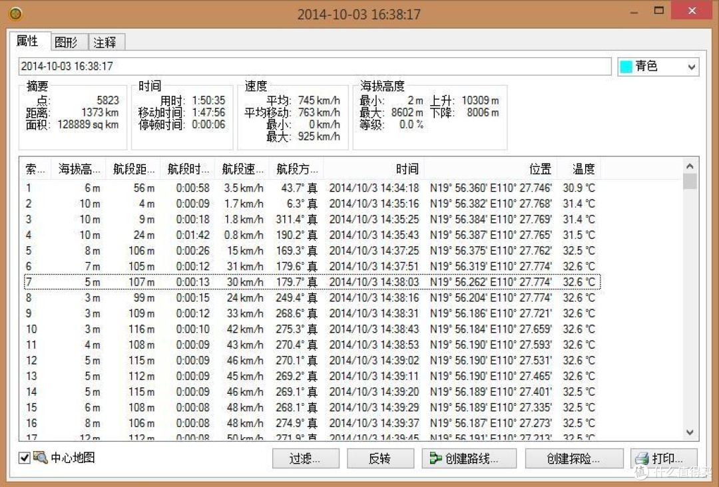
Task: Sort by the 位置 column header
Action: pyautogui.click(x=490, y=170)
